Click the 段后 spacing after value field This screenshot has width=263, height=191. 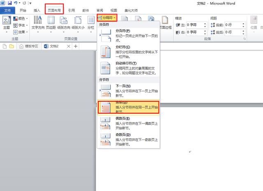tap(233, 32)
